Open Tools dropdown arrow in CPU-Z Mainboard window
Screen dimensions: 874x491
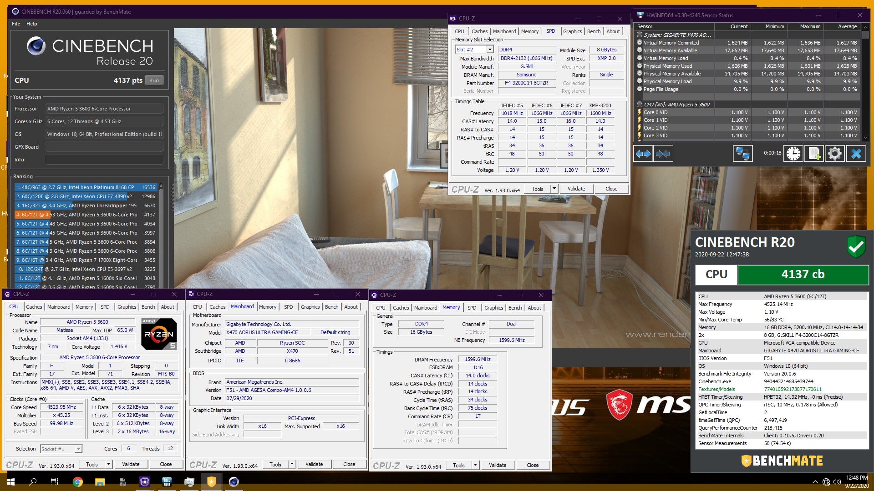292,464
